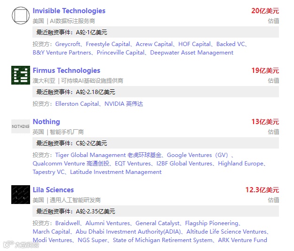Open investor Tiger Global Management 老虎环球基金
This screenshot has height=251, width=294.
pos(108,155)
